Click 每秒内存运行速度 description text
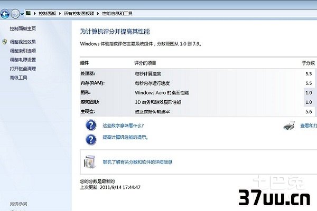The image size is (317, 211). [x=152, y=83]
